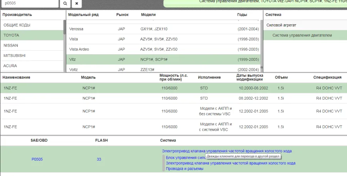The image size is (347, 176).
Task: Select 1NZ-FE row dated 08.2002-12.2002
Action: point(173,98)
